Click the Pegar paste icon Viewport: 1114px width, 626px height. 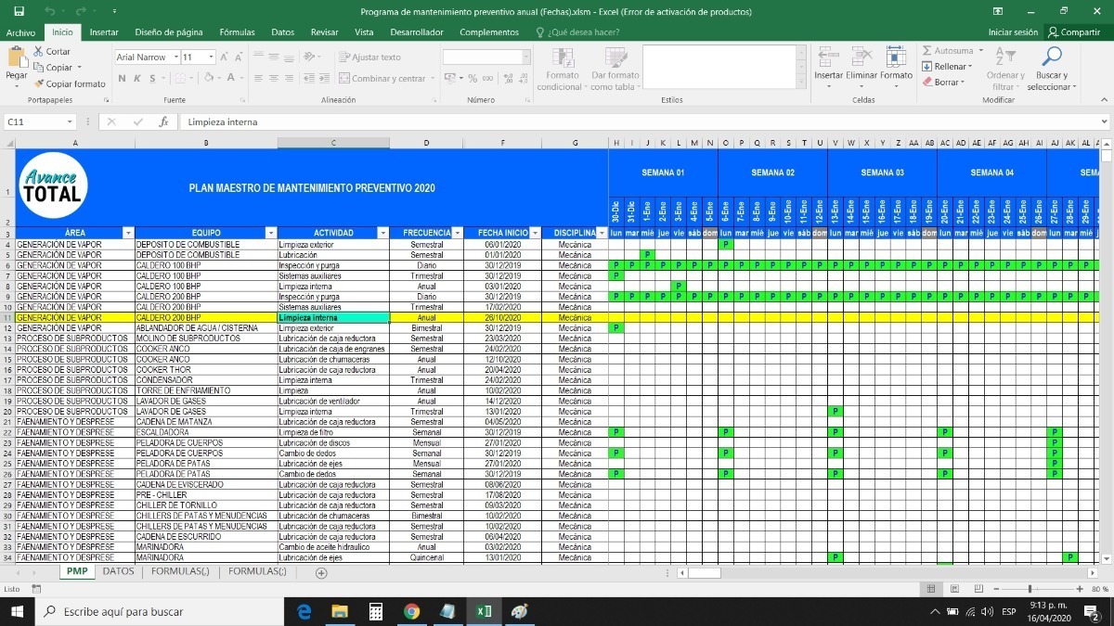pyautogui.click(x=17, y=58)
